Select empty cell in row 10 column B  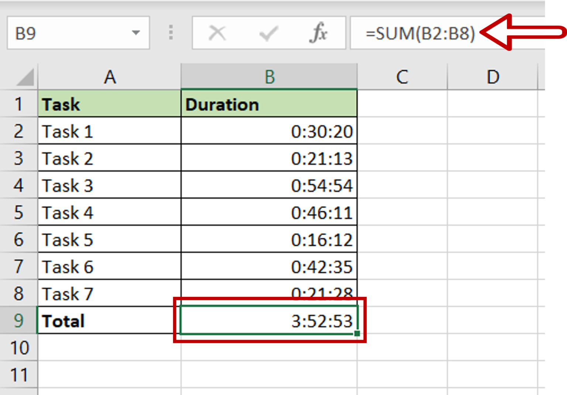click(x=269, y=348)
